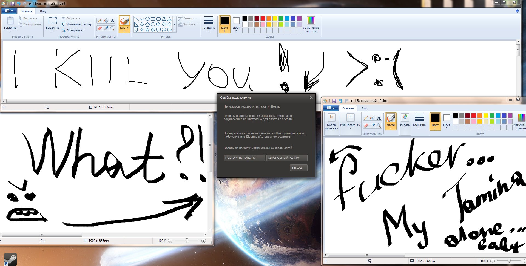Activate Цвет 1 in top Paint window
The width and height of the screenshot is (526, 266).
tap(225, 24)
